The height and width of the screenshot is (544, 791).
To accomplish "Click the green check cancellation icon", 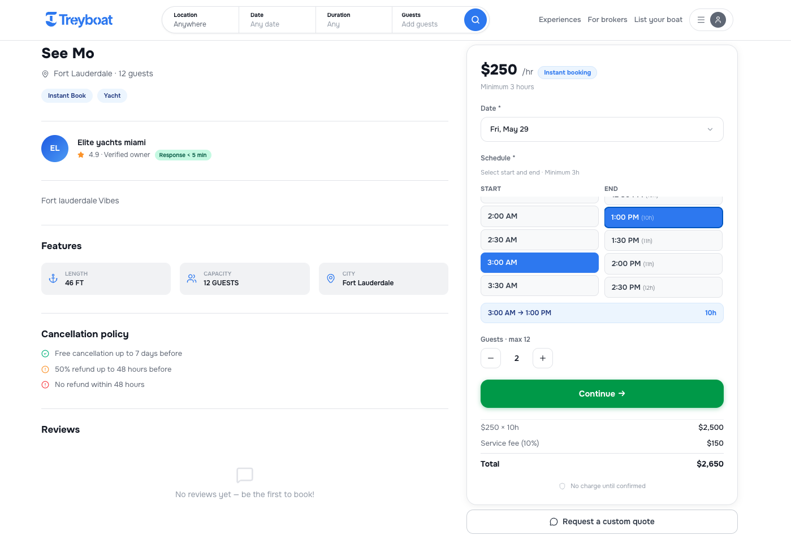I will 45,354.
